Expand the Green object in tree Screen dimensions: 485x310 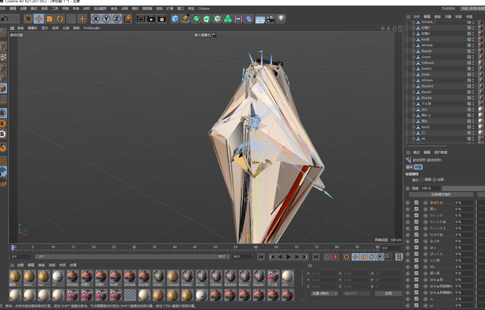[414, 57]
